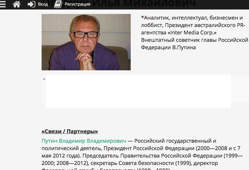Screen dimensions: 249x170
Task: Click the "Внештатный советник главы" text line
Action: [194, 40]
